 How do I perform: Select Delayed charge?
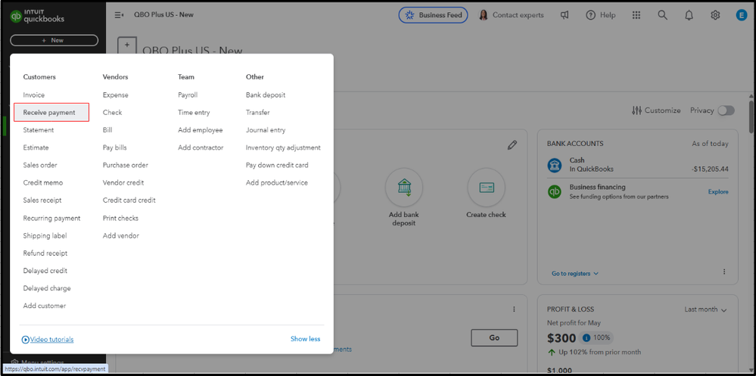(x=47, y=288)
